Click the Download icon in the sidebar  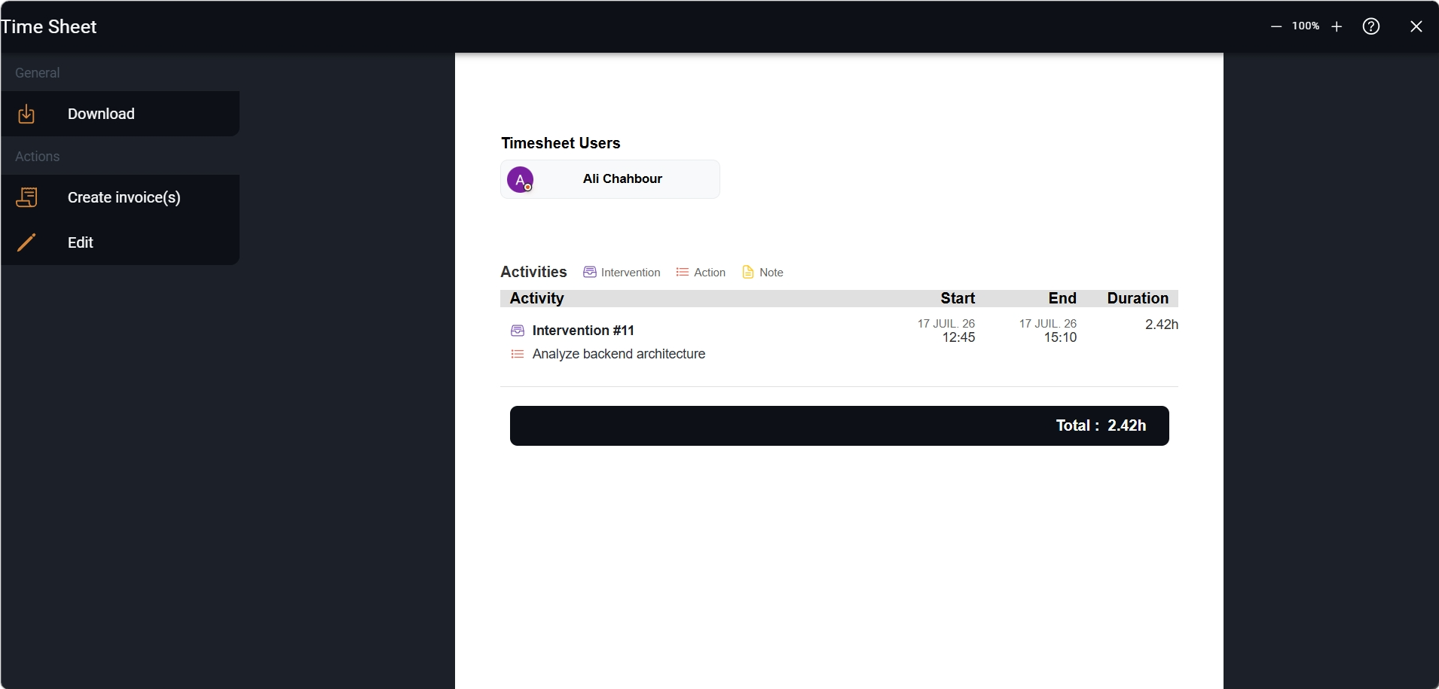click(x=26, y=114)
